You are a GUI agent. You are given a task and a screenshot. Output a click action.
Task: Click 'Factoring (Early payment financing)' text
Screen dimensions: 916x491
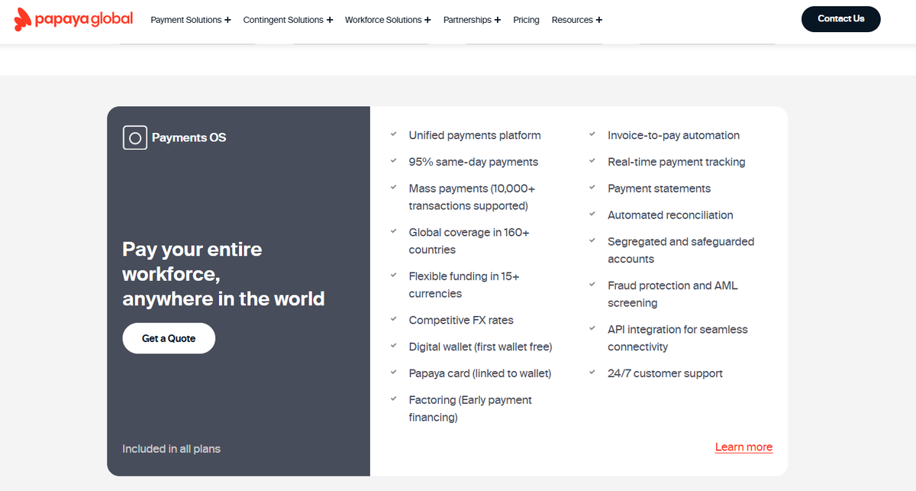point(470,409)
